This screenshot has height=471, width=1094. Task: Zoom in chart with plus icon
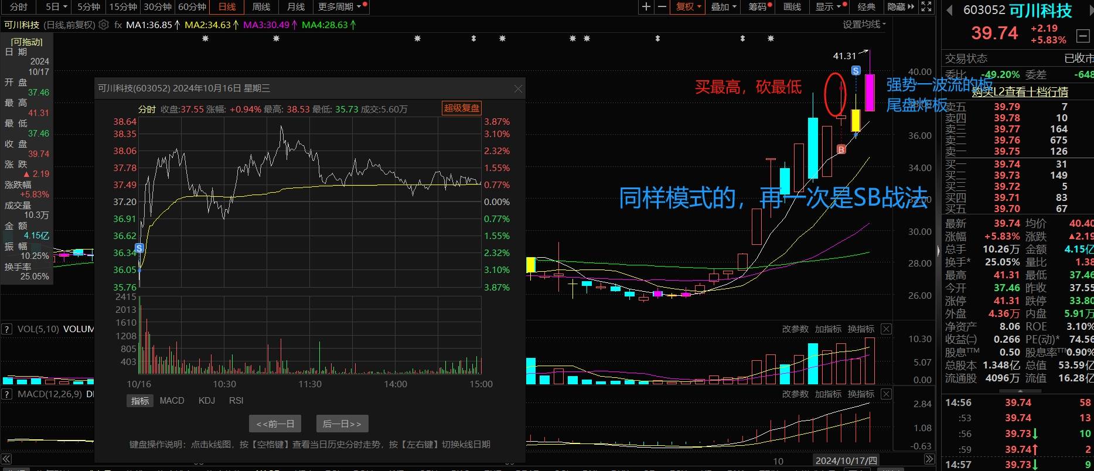tap(646, 7)
